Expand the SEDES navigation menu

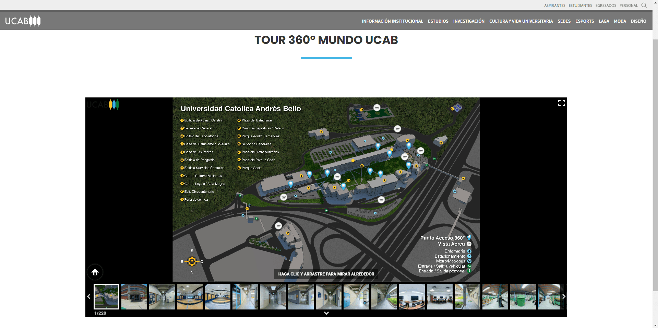point(564,21)
